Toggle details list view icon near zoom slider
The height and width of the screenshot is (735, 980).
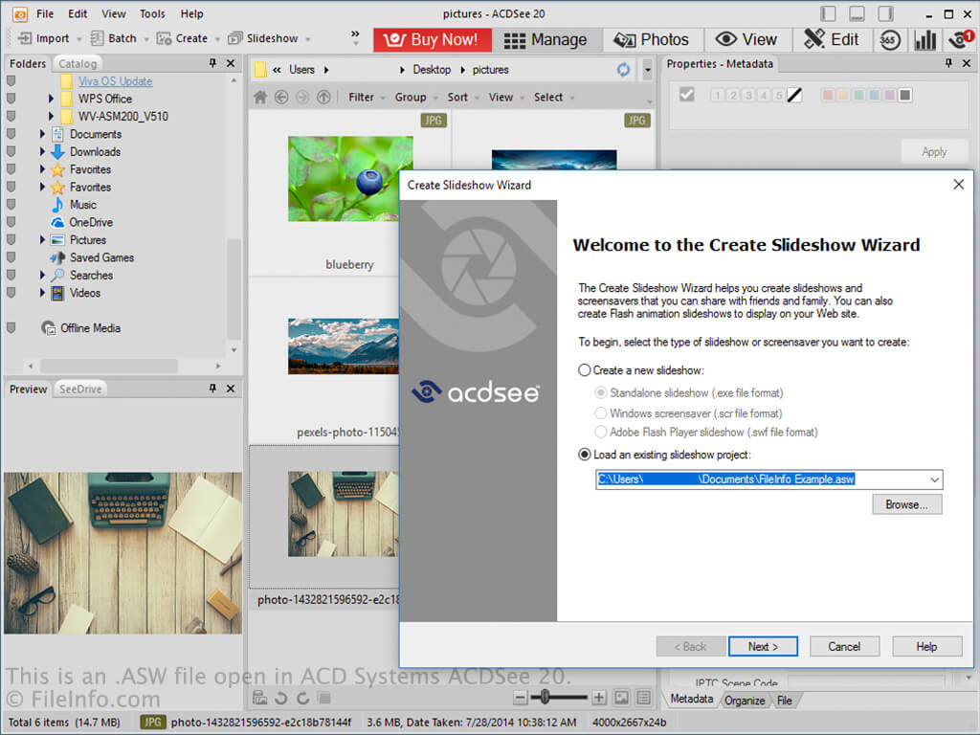click(644, 698)
